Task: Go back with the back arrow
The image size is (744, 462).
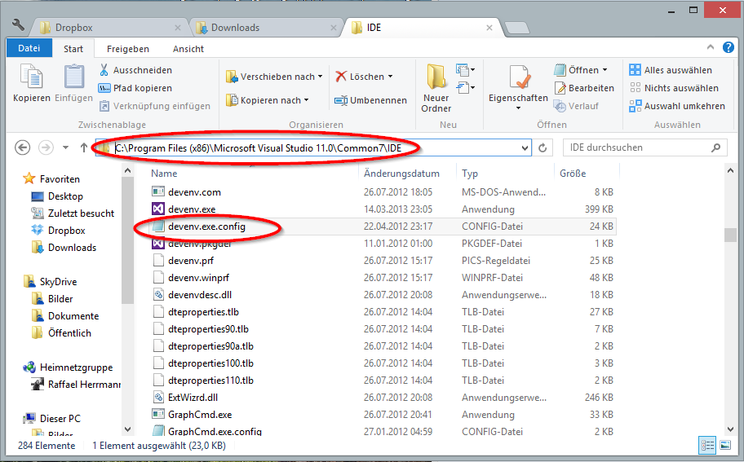Action: click(22, 147)
